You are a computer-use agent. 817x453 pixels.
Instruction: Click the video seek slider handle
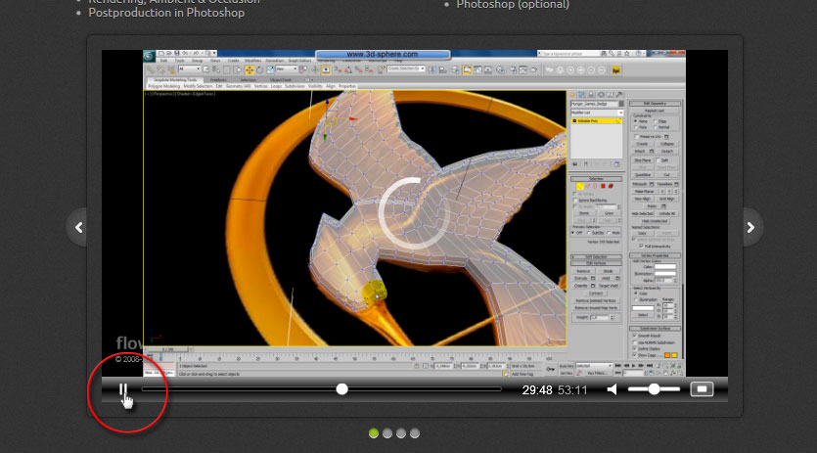(x=341, y=388)
